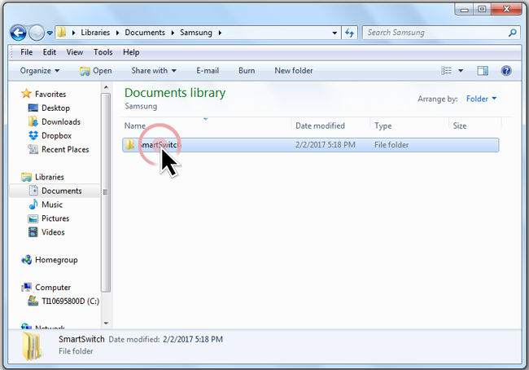Sort by the Date modified column header

click(320, 126)
